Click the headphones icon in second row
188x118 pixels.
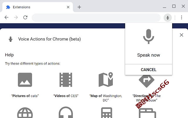tap(66, 112)
